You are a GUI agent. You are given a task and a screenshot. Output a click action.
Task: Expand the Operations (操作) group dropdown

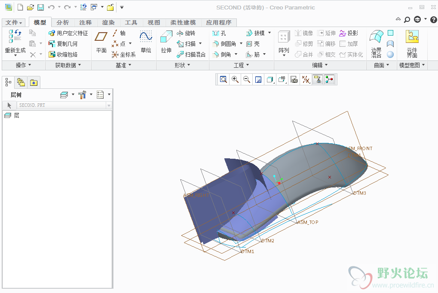coord(23,65)
